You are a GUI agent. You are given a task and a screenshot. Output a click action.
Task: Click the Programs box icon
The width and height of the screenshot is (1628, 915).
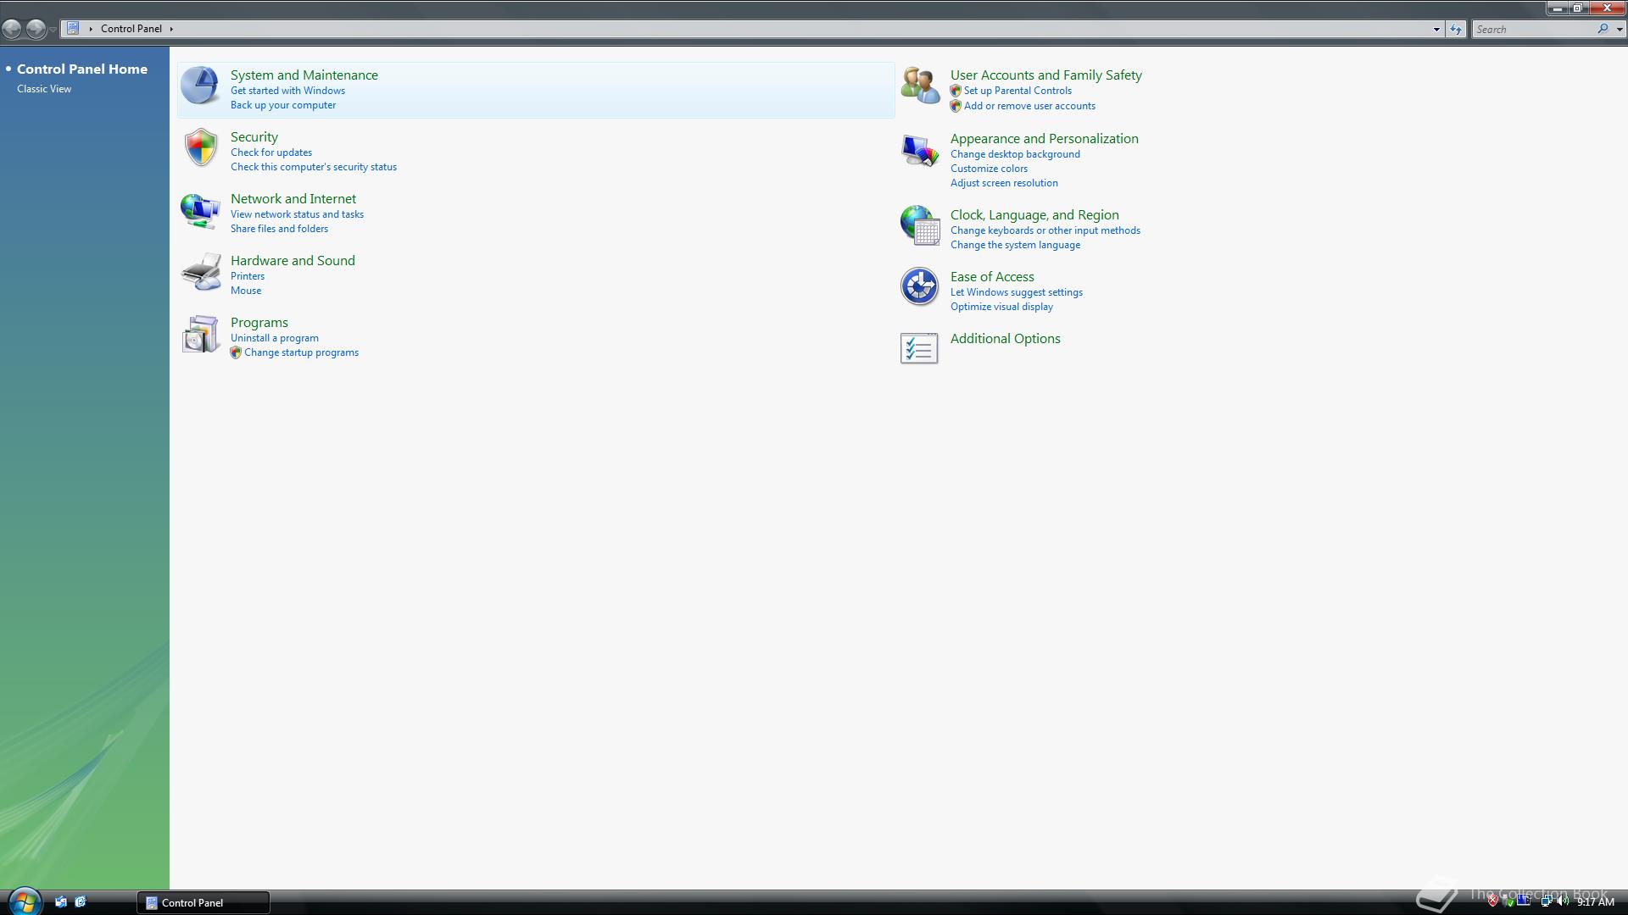tap(201, 334)
